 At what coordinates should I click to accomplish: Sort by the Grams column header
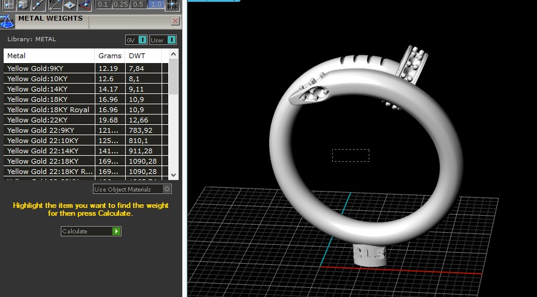(x=110, y=56)
